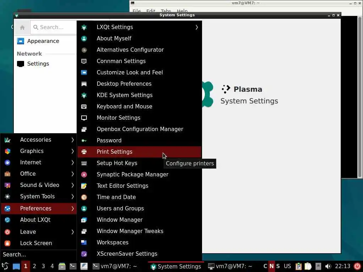The height and width of the screenshot is (272, 363).
Task: Click the XScreenSaver Settings icon
Action: pyautogui.click(x=84, y=254)
